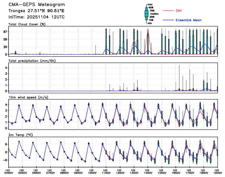
Task: Click the 87 tick on the cloud cover axis
Action: pos(4,32)
